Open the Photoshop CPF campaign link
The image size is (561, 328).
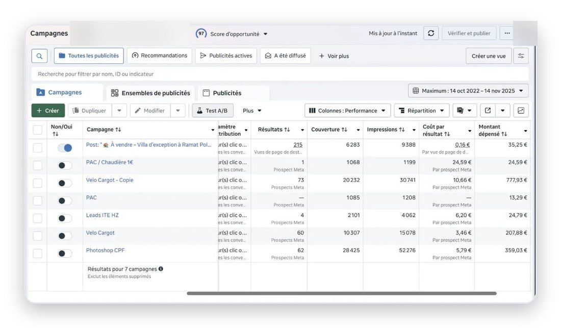click(105, 250)
